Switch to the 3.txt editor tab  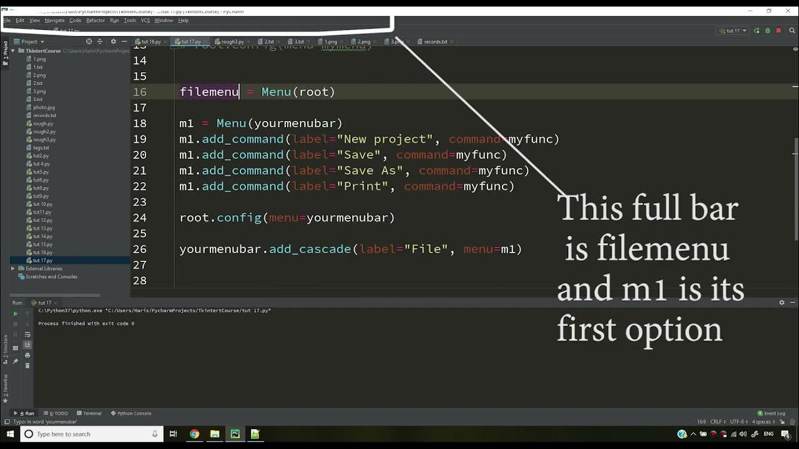[298, 42]
